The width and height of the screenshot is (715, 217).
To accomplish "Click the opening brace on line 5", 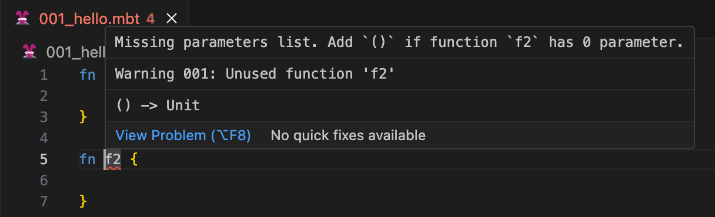I will tap(134, 160).
